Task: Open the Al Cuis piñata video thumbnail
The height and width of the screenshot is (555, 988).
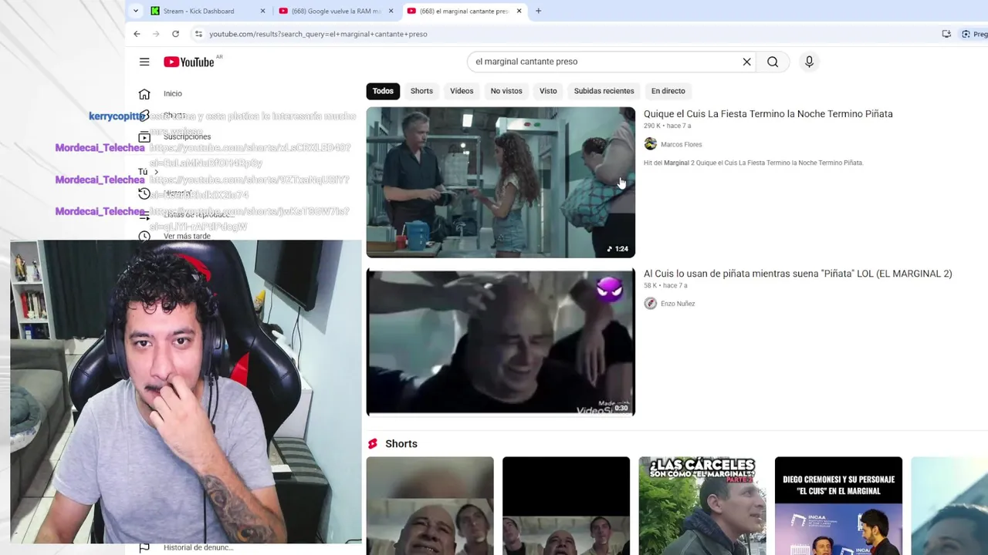Action: pos(500,341)
